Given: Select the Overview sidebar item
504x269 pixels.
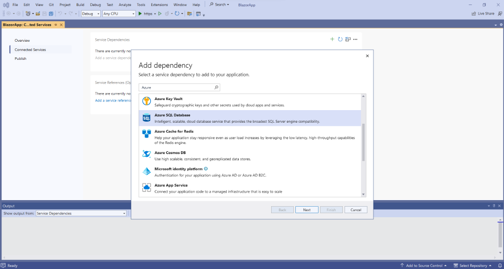Looking at the screenshot, I should point(22,40).
